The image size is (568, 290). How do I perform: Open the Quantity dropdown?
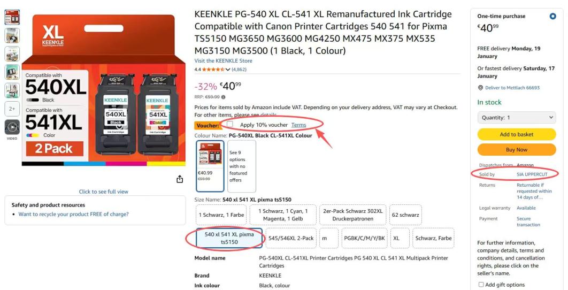[x=517, y=118]
